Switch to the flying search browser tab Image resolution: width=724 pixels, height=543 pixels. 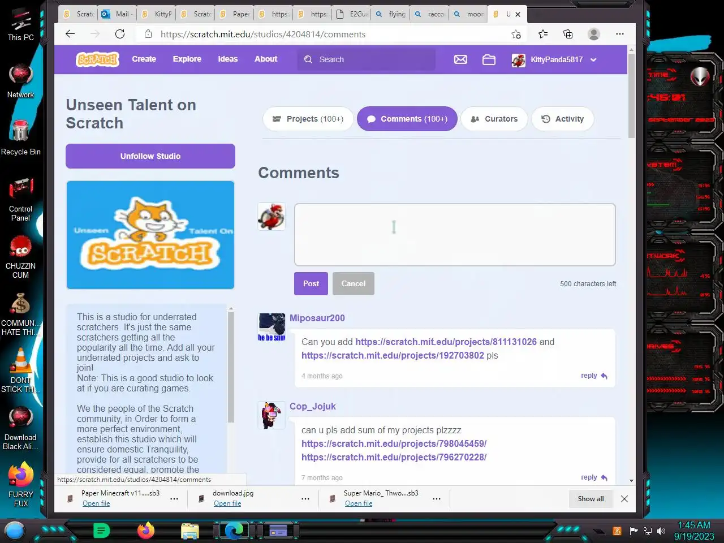pos(390,14)
